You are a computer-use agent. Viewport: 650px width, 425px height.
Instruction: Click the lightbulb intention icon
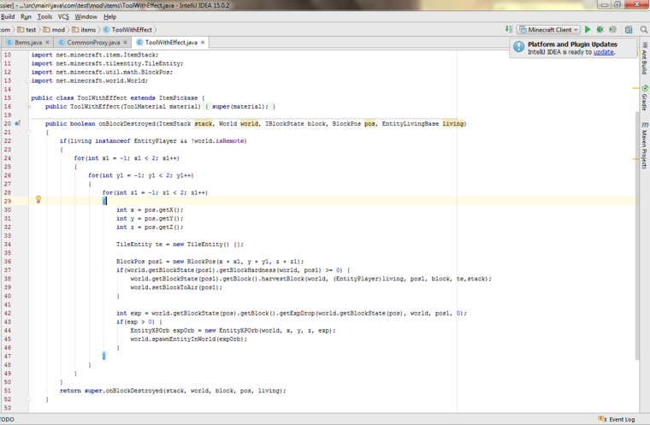click(38, 200)
